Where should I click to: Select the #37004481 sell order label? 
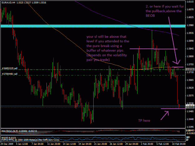coord(10,74)
